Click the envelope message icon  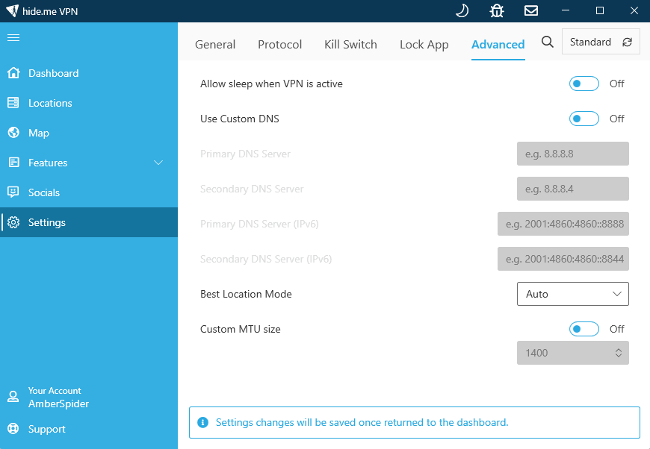pos(531,10)
